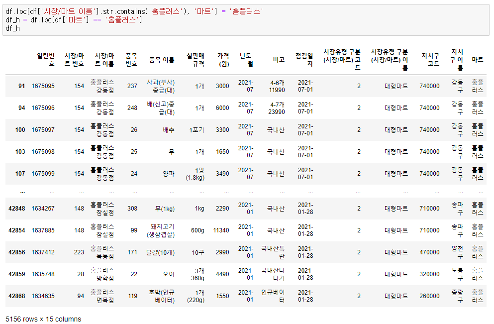Select the 자치구 이름 column header
This screenshot has width=494, height=324.
coord(457,60)
